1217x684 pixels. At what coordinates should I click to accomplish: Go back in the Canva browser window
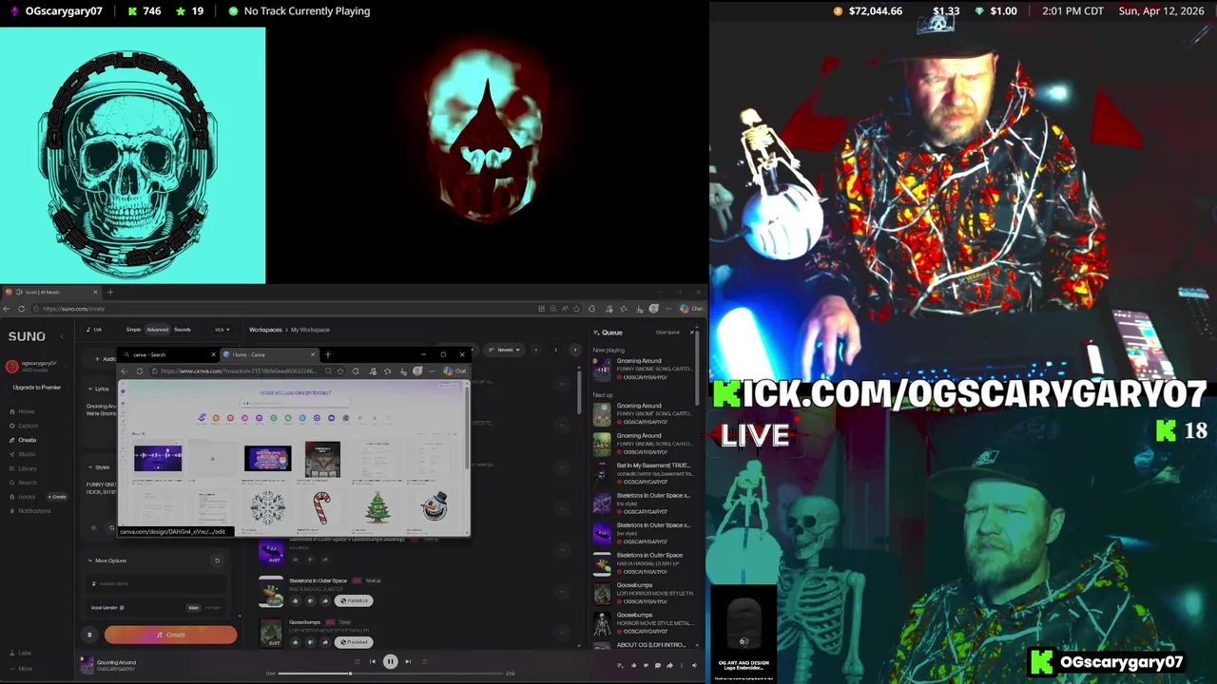(126, 370)
